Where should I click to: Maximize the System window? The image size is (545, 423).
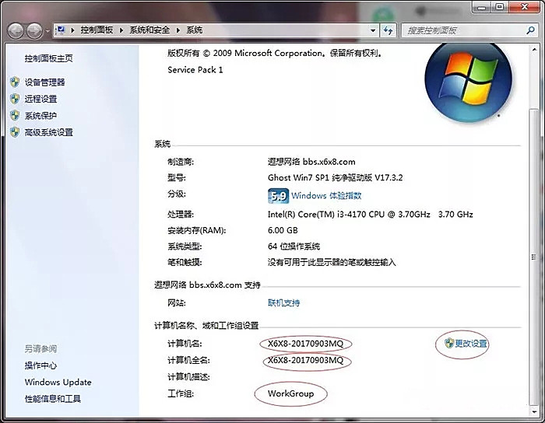coord(500,6)
